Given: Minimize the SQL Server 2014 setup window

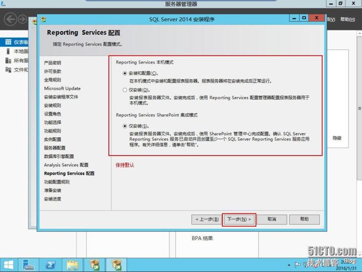Looking at the screenshot, I should tap(294, 18).
